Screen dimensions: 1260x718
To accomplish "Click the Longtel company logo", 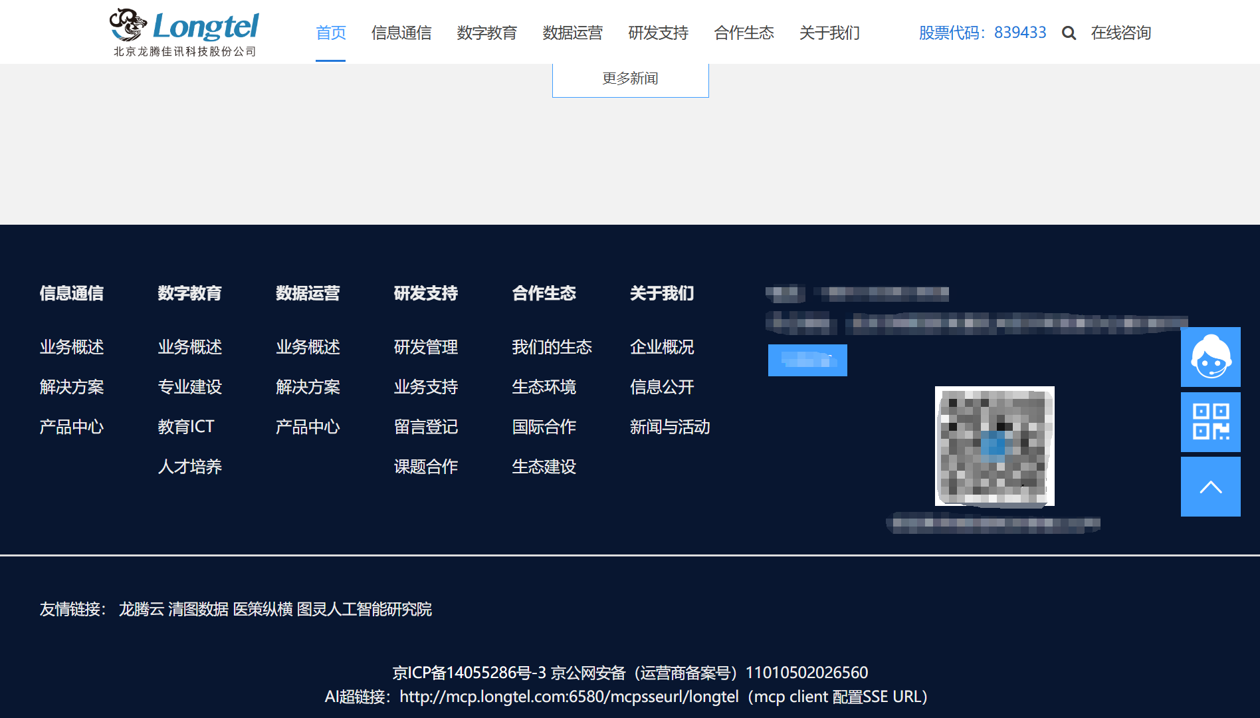I will tap(184, 32).
